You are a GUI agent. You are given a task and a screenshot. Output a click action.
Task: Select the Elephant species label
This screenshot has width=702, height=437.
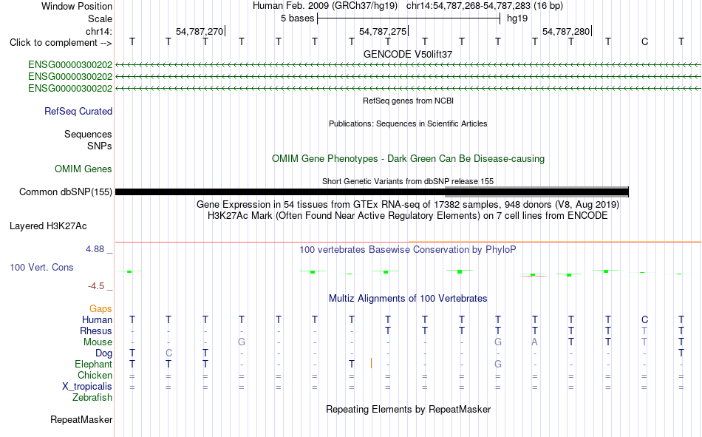[x=94, y=364]
